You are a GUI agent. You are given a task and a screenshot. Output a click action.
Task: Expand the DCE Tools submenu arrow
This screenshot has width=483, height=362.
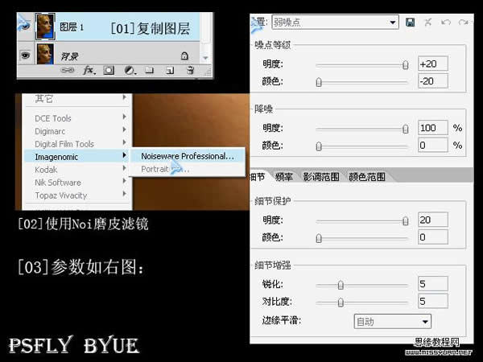point(125,117)
